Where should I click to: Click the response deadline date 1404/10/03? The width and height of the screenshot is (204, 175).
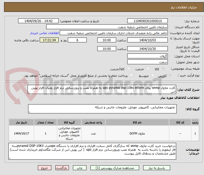tap(148, 40)
